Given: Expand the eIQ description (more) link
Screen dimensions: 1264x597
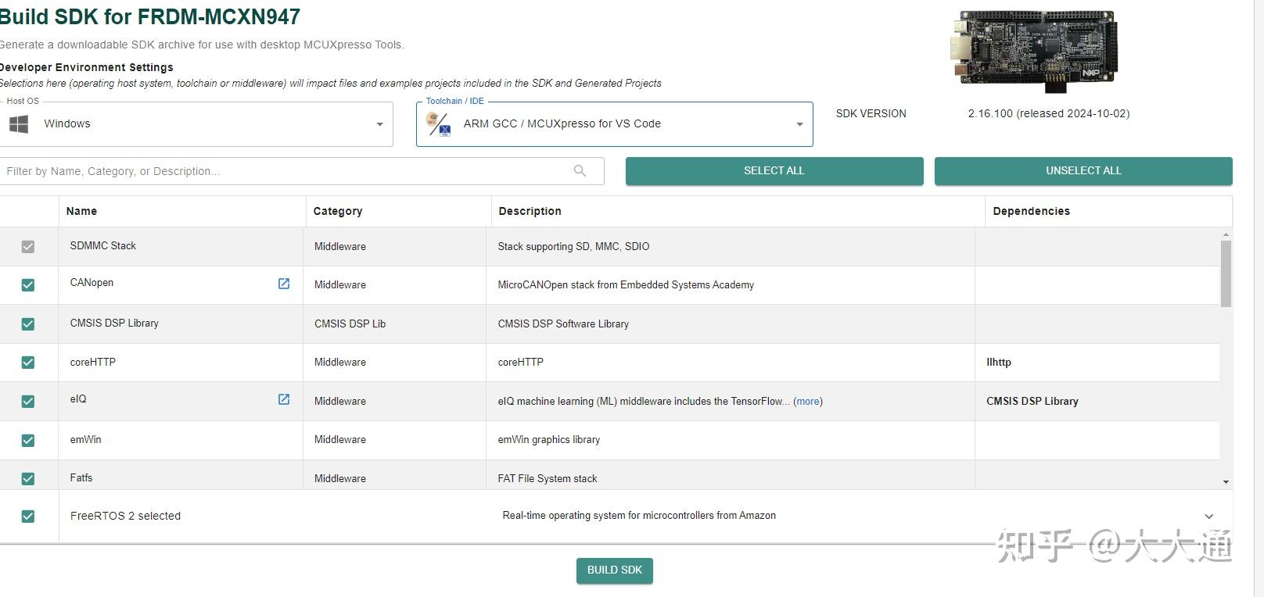Looking at the screenshot, I should click(808, 402).
